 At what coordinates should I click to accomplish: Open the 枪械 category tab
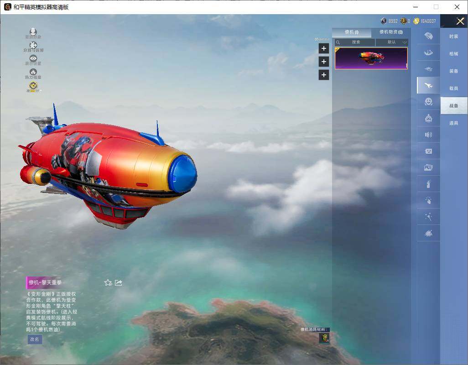click(454, 54)
